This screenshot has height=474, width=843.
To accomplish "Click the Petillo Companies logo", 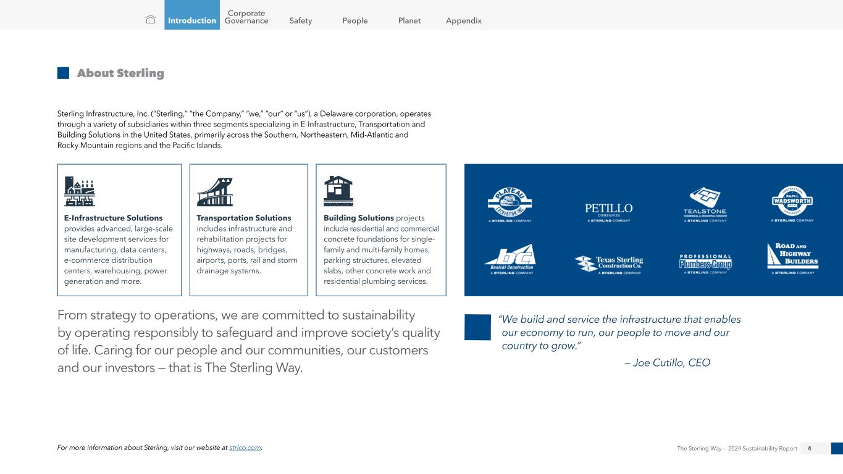I will [x=608, y=211].
